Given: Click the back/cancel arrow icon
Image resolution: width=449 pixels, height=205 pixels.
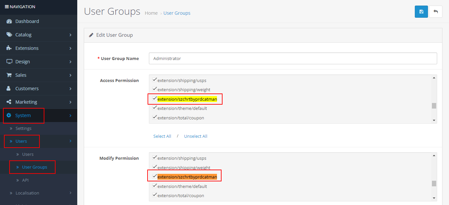Looking at the screenshot, I should (x=436, y=11).
